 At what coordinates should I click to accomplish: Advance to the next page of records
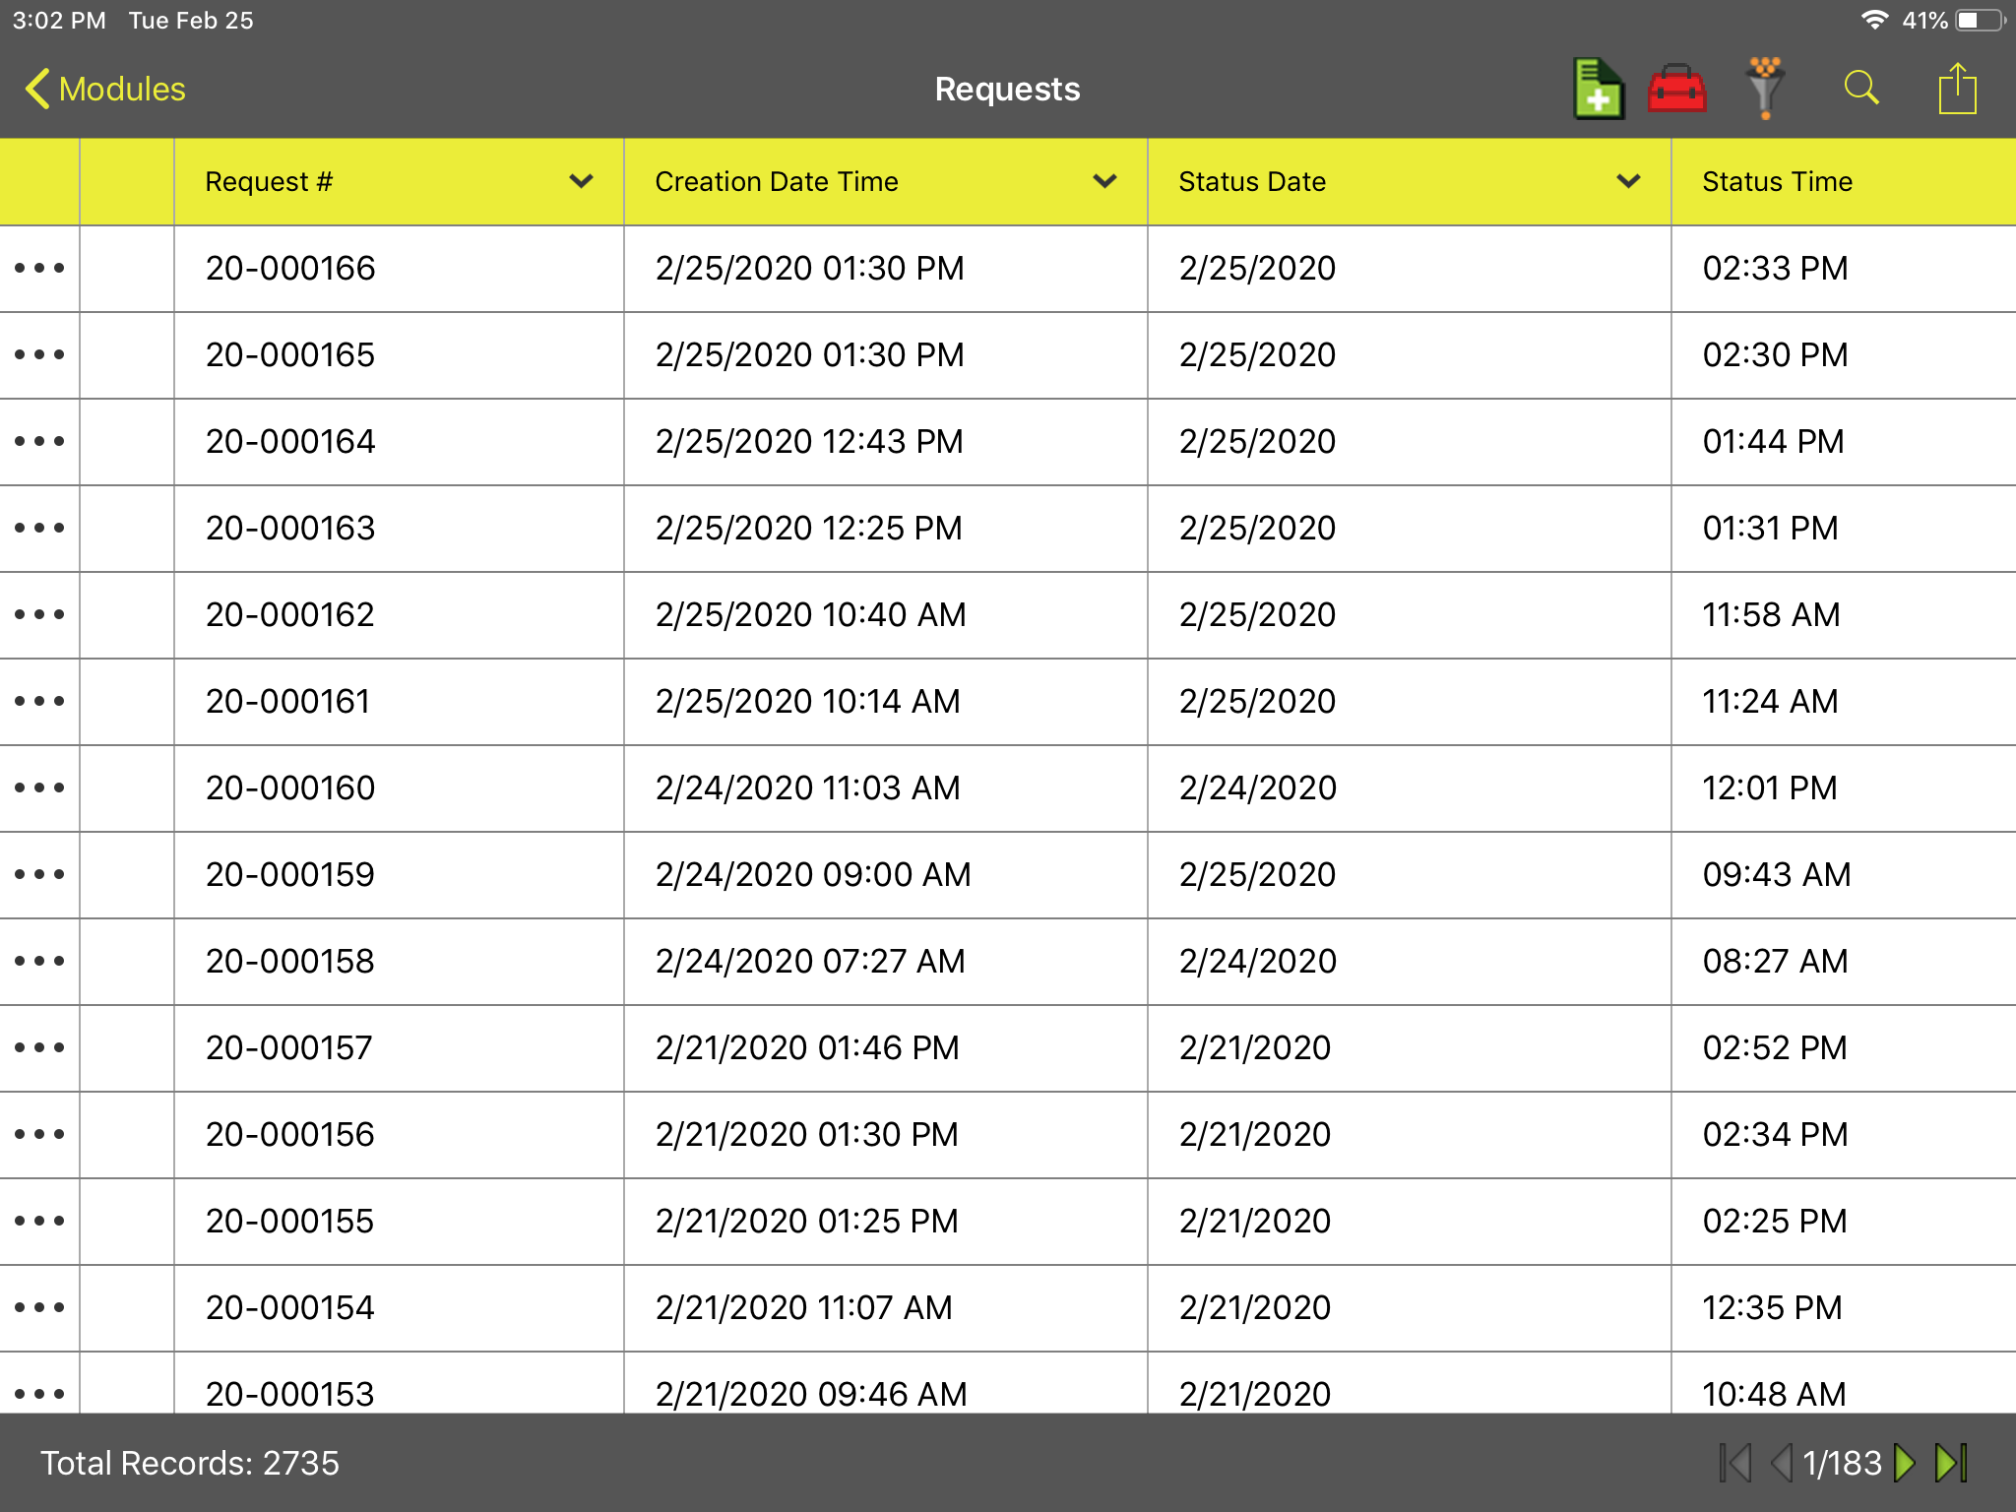pos(1906,1463)
